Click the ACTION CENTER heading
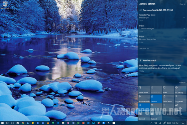The image size is (187, 125). click(147, 4)
